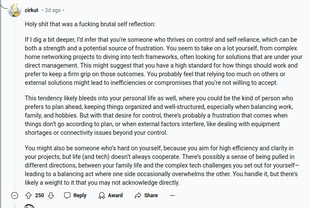The image size is (311, 208).
Task: Open the next reply's partially visible avatar
Action: pyautogui.click(x=29, y=206)
